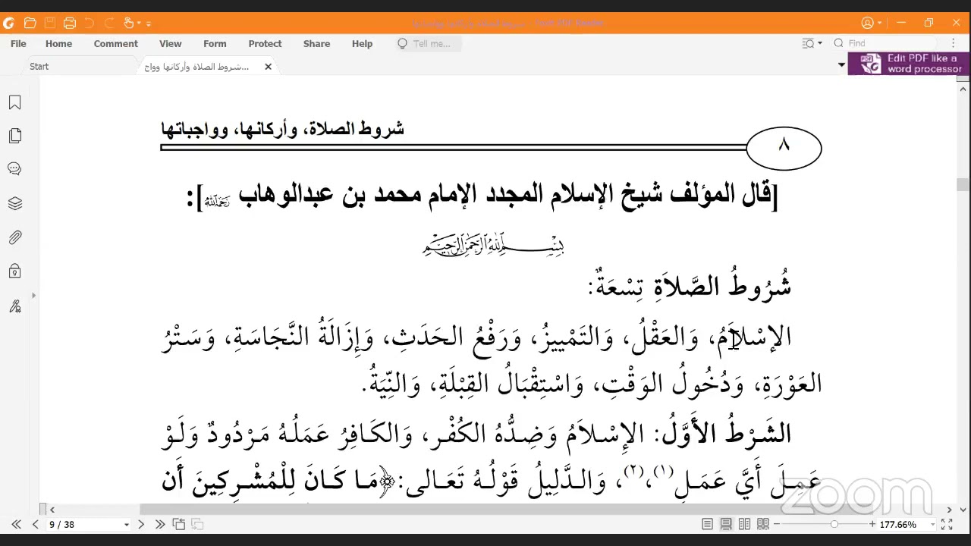
Task: Open the Digital Signatures panel
Action: click(x=14, y=306)
